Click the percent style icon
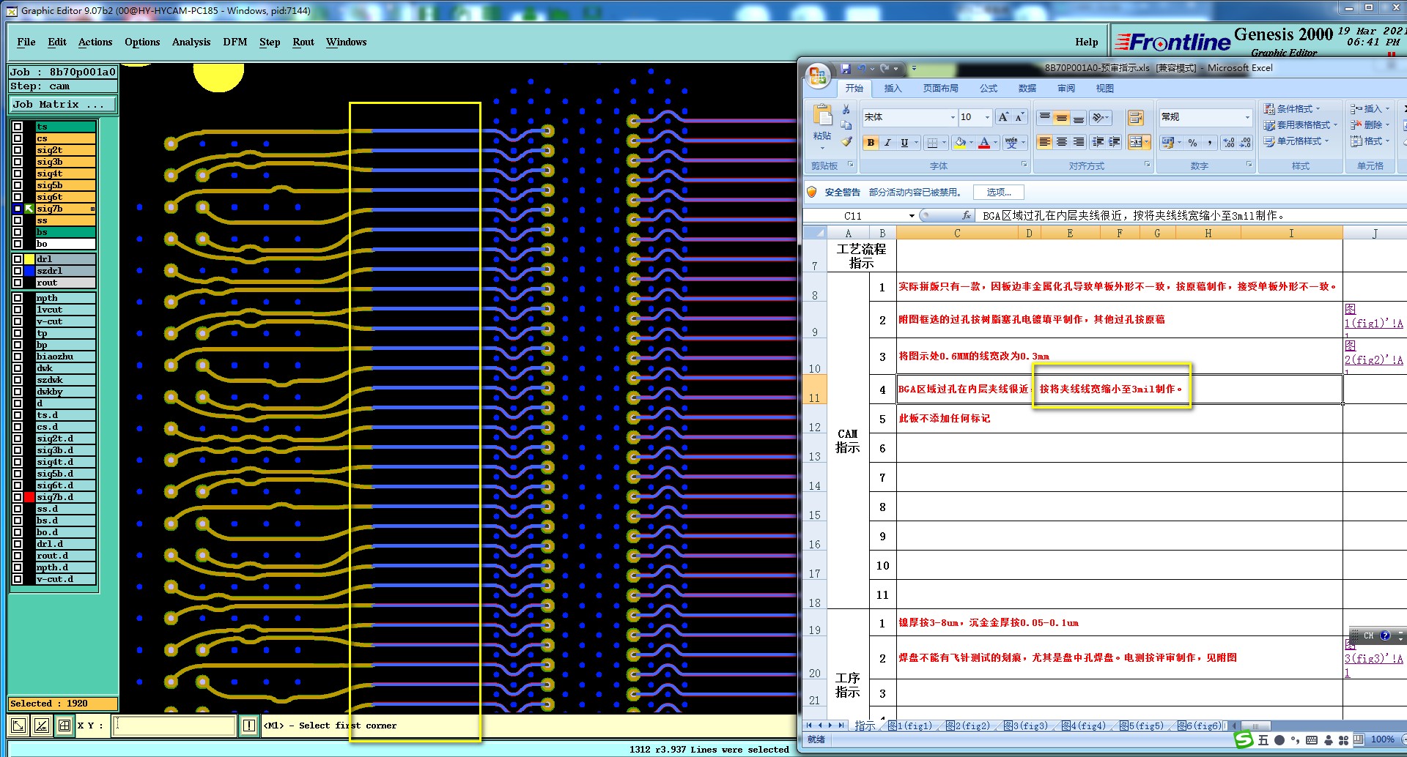 pyautogui.click(x=1192, y=143)
